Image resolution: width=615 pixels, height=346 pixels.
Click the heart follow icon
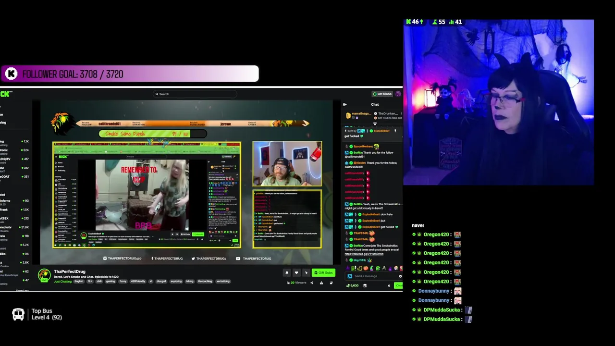(296, 272)
